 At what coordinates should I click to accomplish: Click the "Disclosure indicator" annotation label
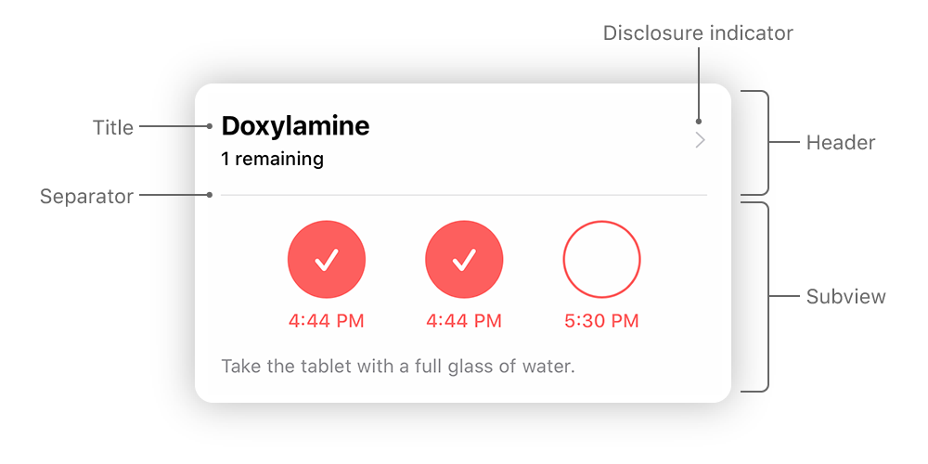[x=698, y=33]
